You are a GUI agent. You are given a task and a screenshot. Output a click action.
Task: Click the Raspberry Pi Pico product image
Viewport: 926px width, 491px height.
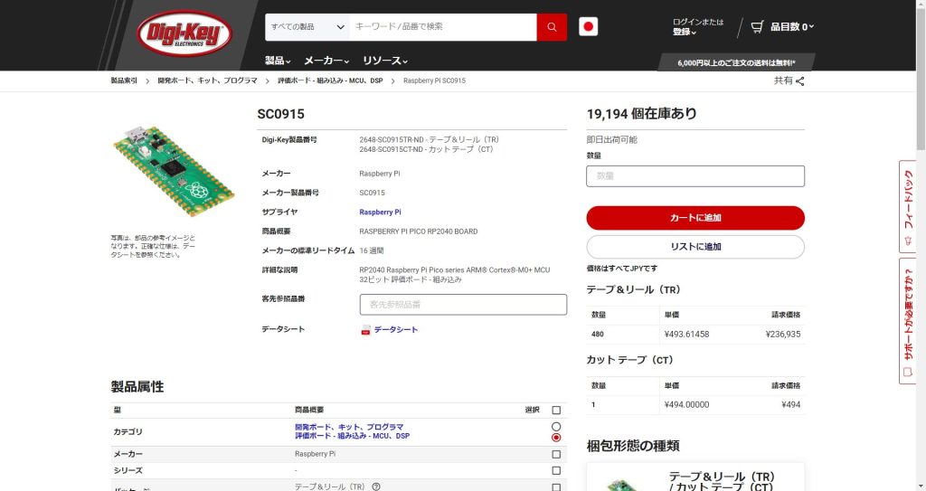tap(174, 171)
